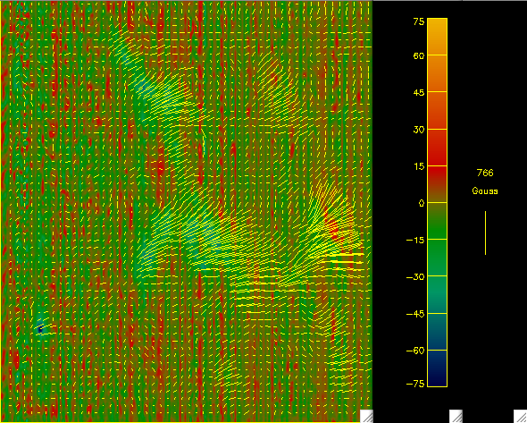Click the 0 tick label on the color bar
The height and width of the screenshot is (423, 527).
pos(422,203)
